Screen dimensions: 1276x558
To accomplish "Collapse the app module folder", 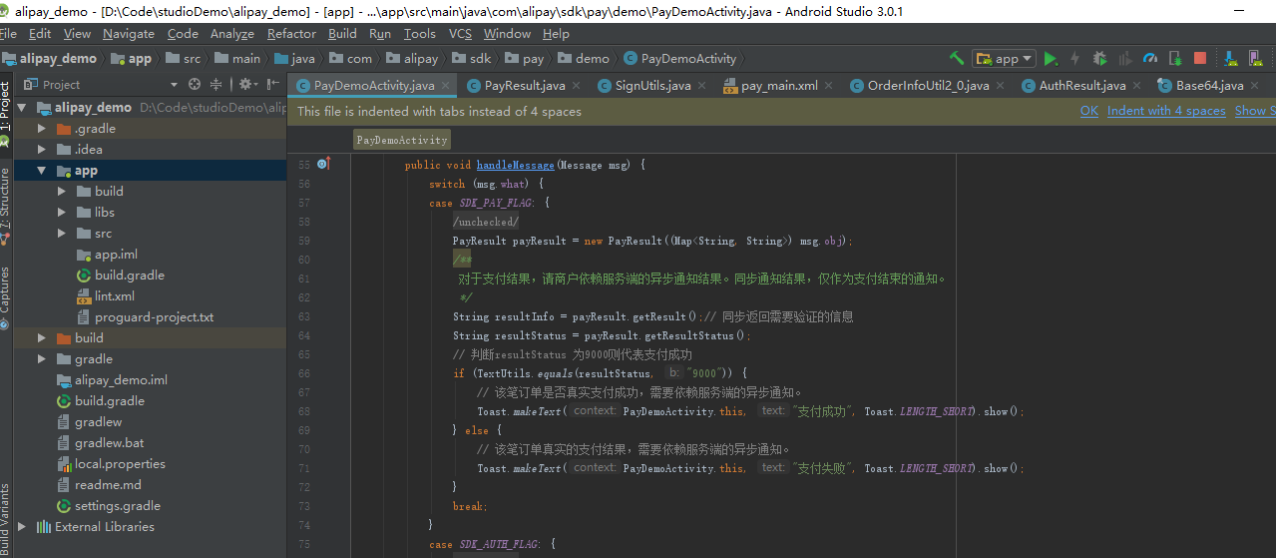I will pyautogui.click(x=42, y=171).
